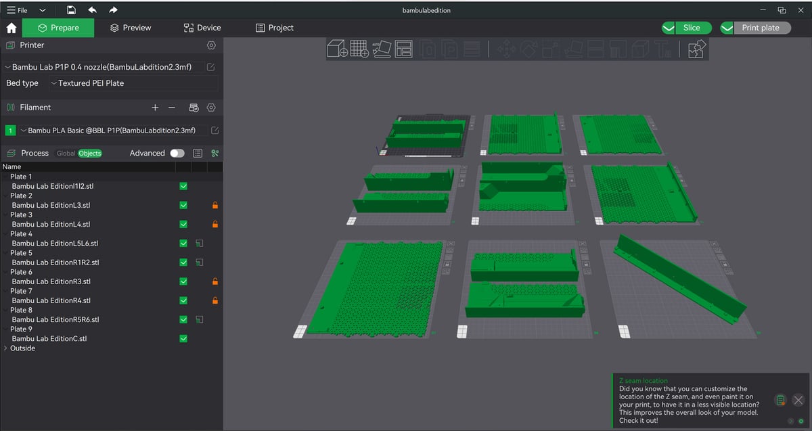Switch to the Project tab
Image resolution: width=812 pixels, height=431 pixels.
(x=275, y=28)
